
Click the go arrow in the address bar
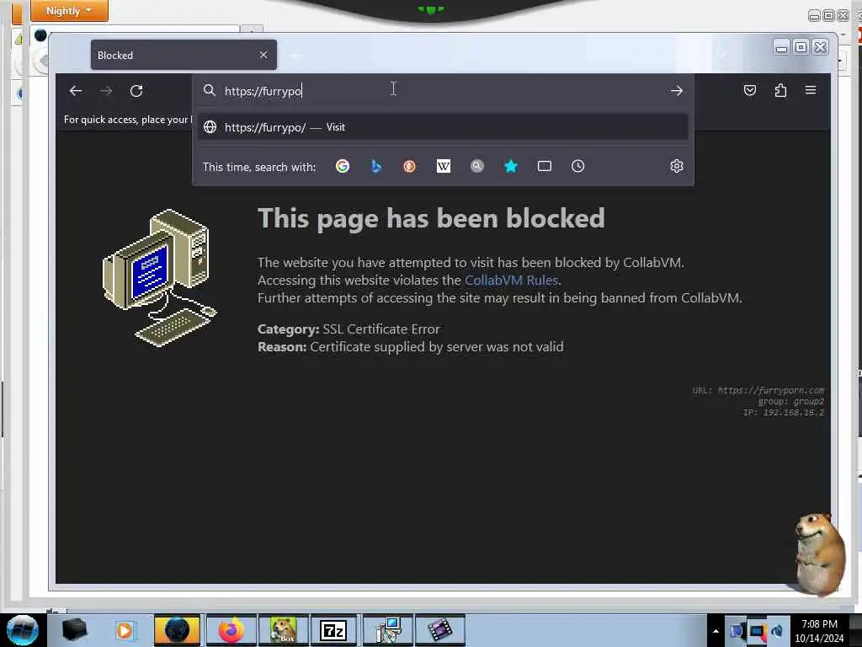677,91
